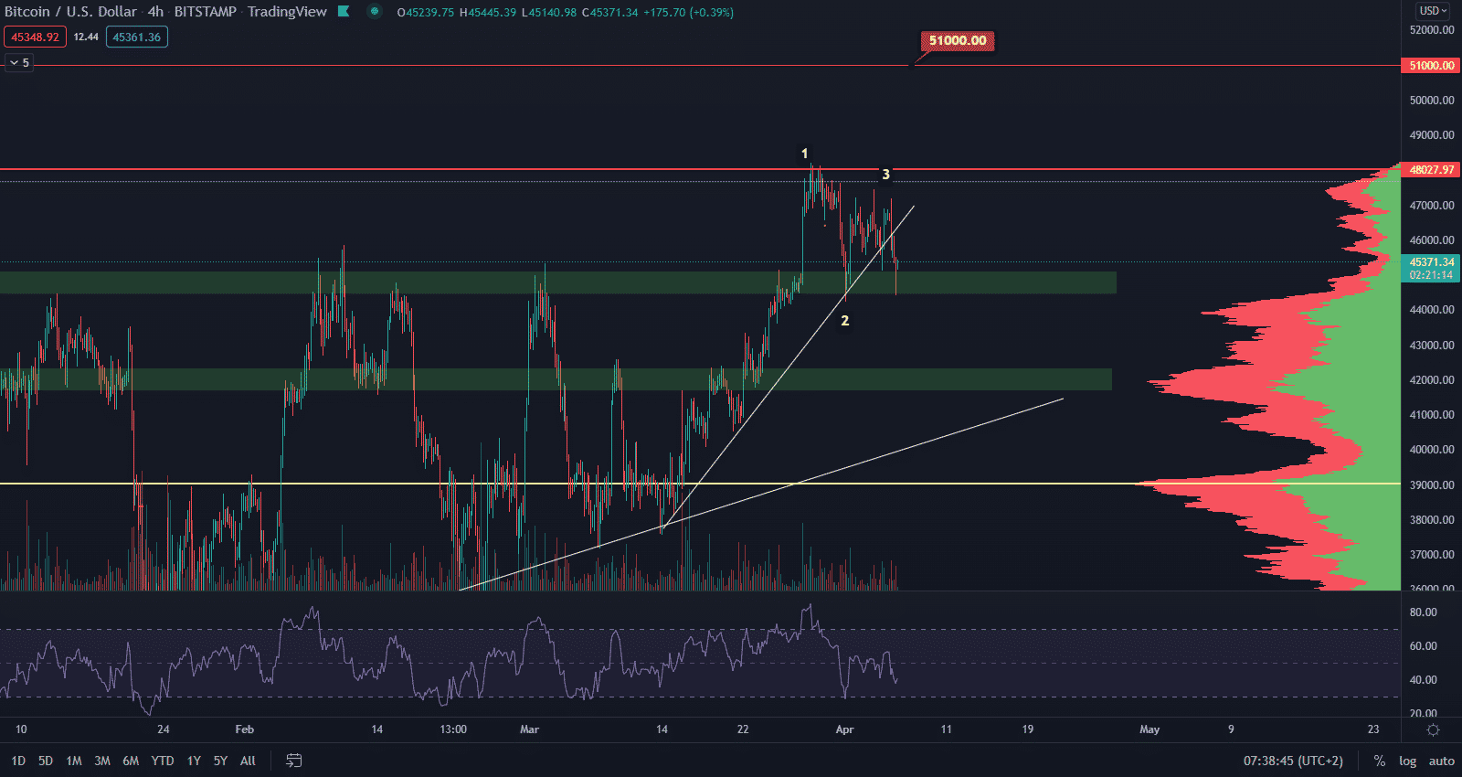Open the go to date calendar icon
Screen dimensions: 1462x777
click(293, 761)
